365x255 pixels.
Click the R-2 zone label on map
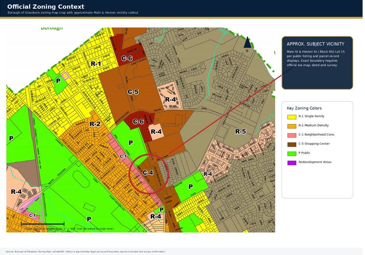(x=95, y=124)
